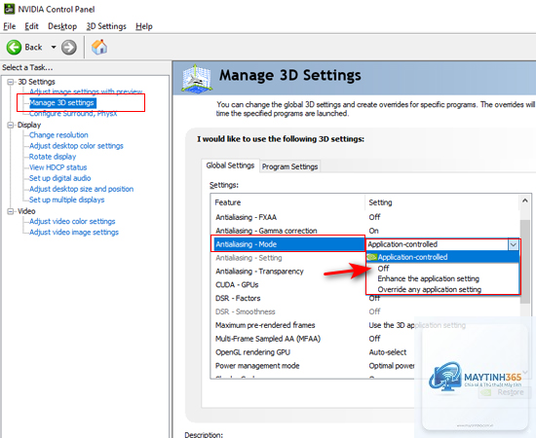Viewport: 536px width, 438px height.
Task: Click the NVIDIA Control Panel title icon
Action: [x=9, y=9]
